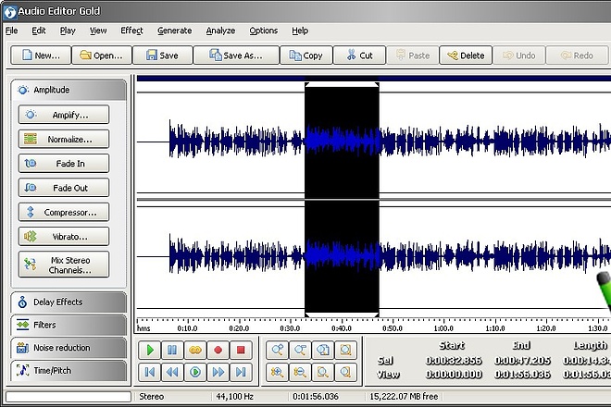Open the Normalize dialog
This screenshot has width=611, height=407.
[64, 139]
